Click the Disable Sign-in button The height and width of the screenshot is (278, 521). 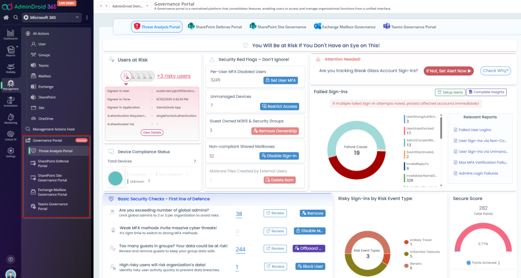coord(279,156)
